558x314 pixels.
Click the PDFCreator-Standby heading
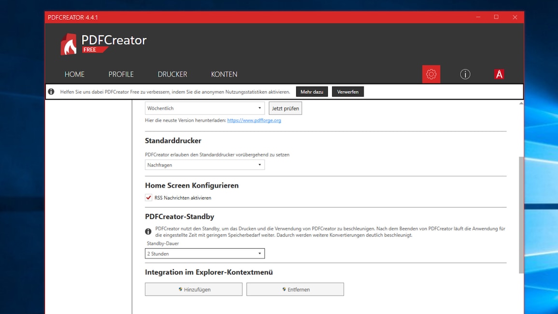point(180,216)
